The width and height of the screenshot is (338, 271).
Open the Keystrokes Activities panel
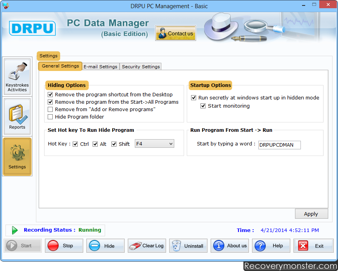tap(17, 76)
